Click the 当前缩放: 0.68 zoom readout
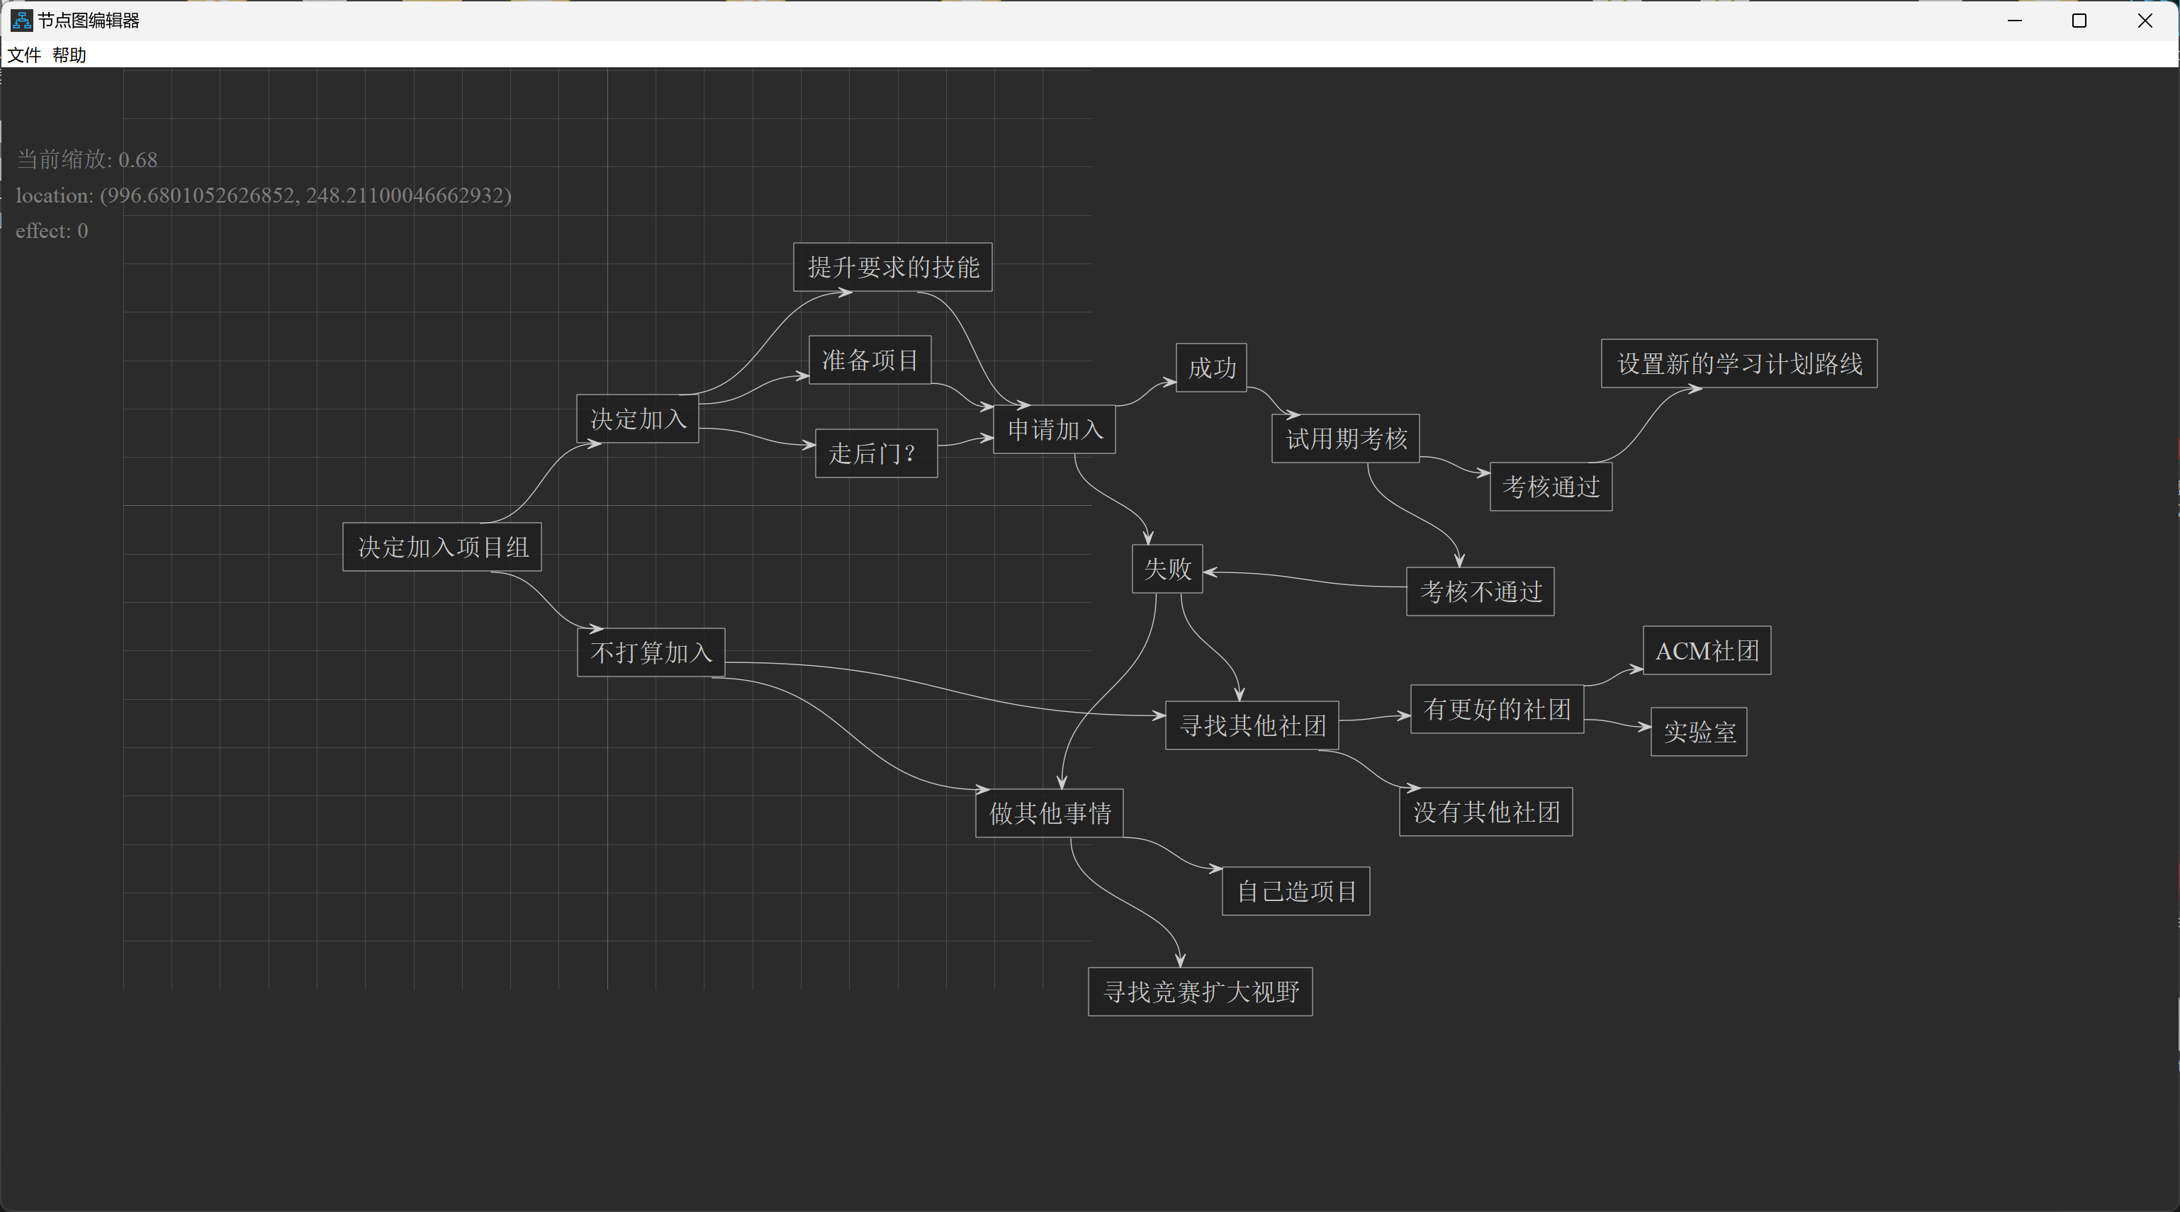This screenshot has height=1212, width=2180. tap(86, 159)
